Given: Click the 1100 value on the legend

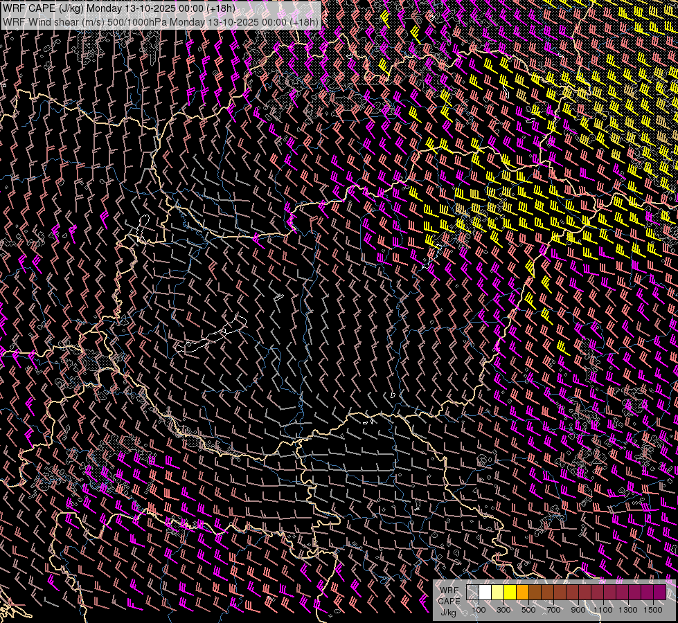Looking at the screenshot, I should (603, 610).
